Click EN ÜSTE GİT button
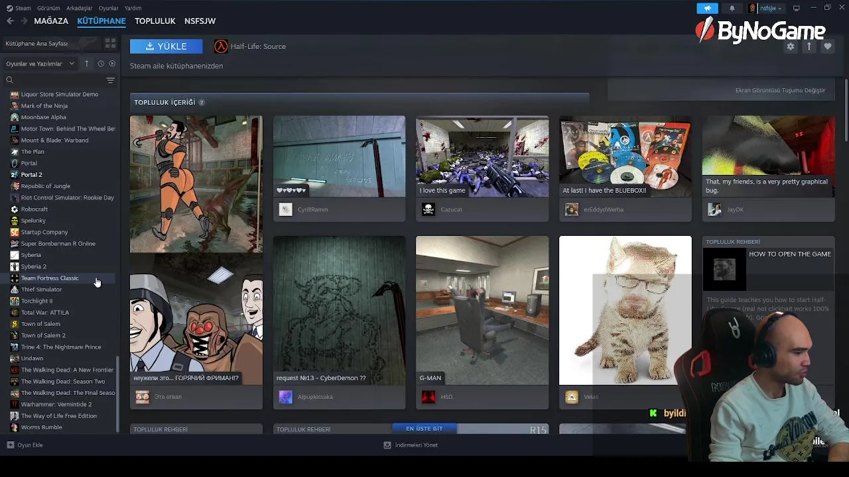This screenshot has height=477, width=849. [424, 429]
